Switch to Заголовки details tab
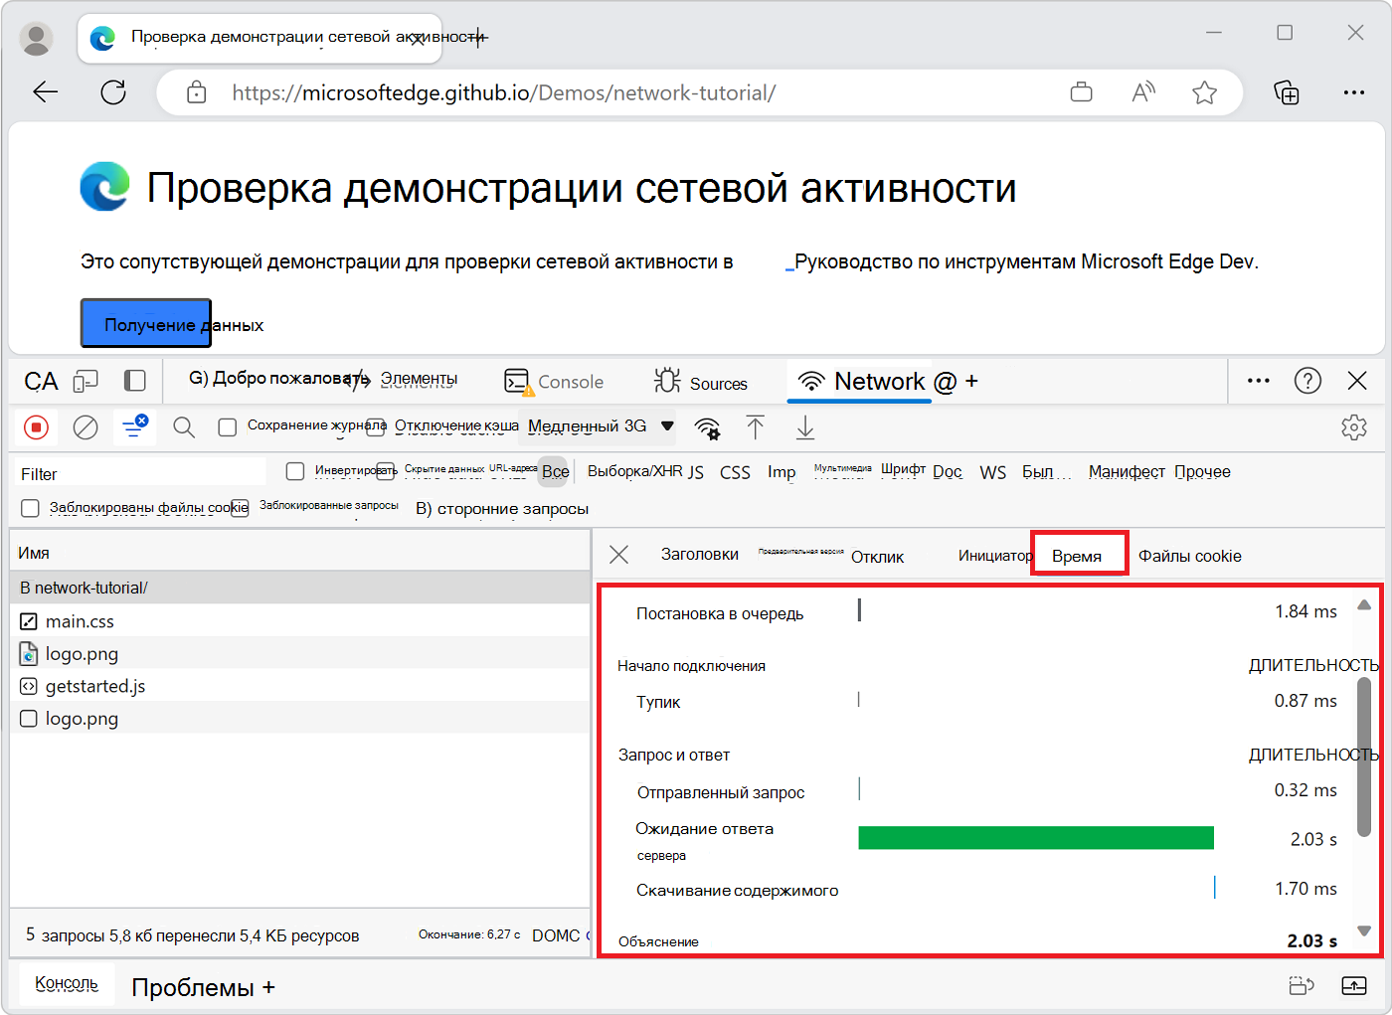Viewport: 1392px width, 1015px height. [700, 554]
